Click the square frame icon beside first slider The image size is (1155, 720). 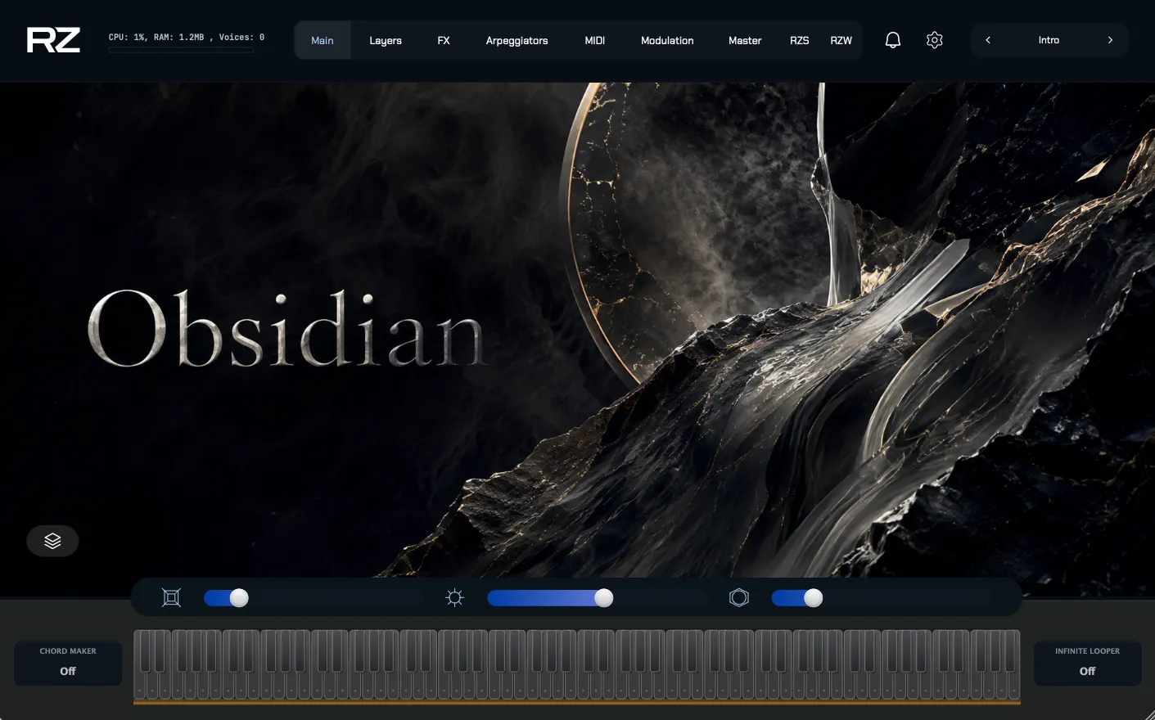point(172,598)
